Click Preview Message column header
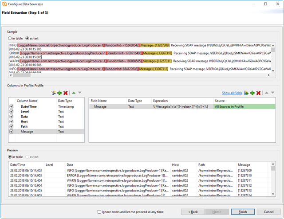 (252, 165)
